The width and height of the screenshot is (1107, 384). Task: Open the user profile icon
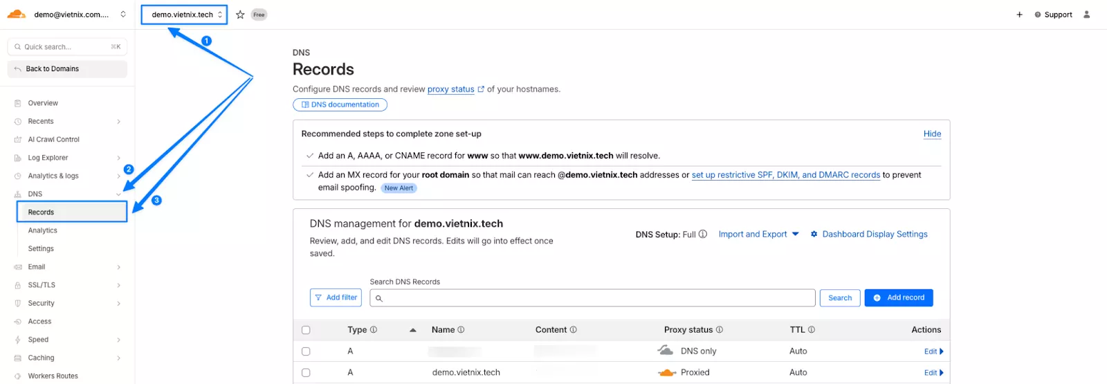[x=1086, y=15]
